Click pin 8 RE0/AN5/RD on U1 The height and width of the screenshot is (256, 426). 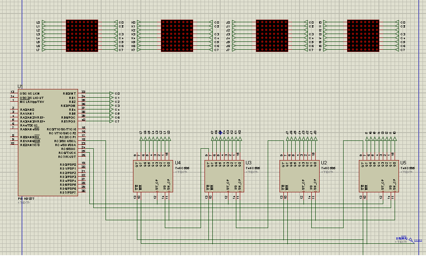[x=14, y=137]
